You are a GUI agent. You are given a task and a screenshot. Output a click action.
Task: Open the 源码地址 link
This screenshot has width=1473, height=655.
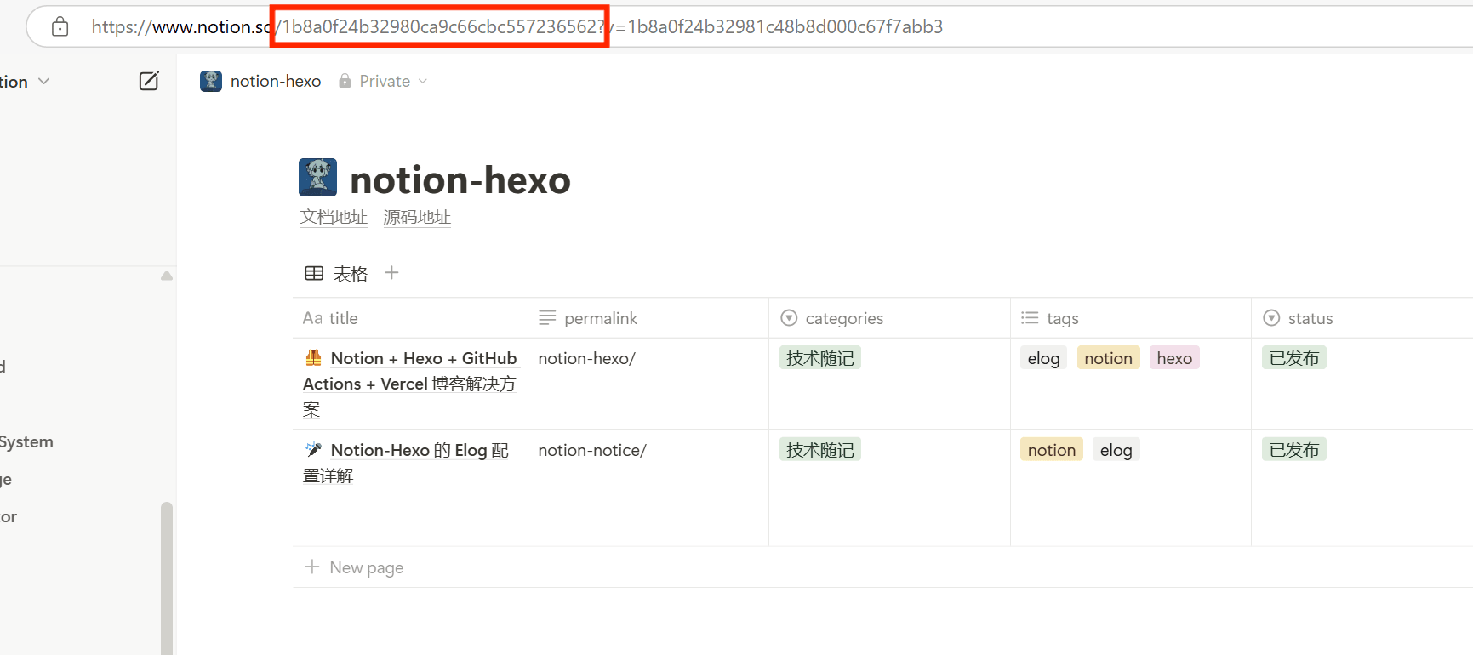point(417,218)
